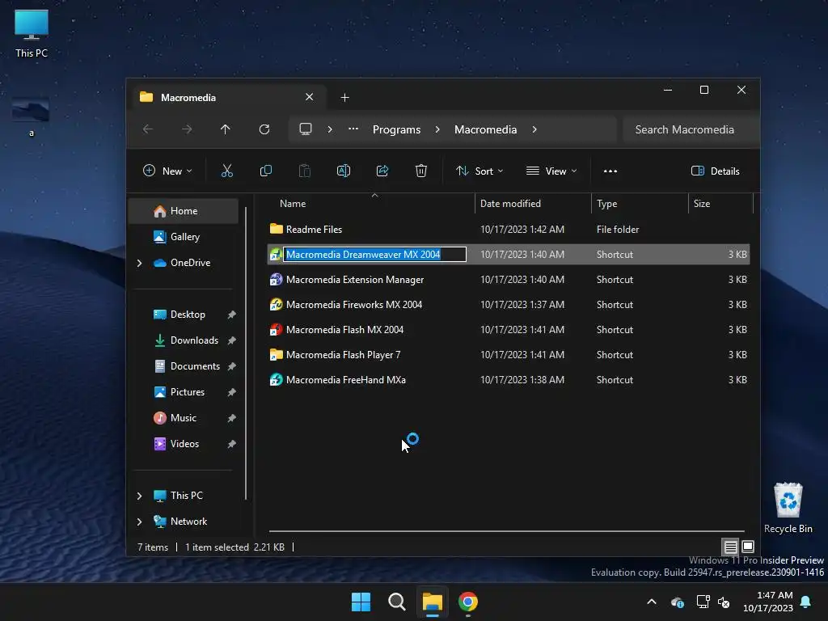
Task: Go forward with the right arrow
Action: 187,129
